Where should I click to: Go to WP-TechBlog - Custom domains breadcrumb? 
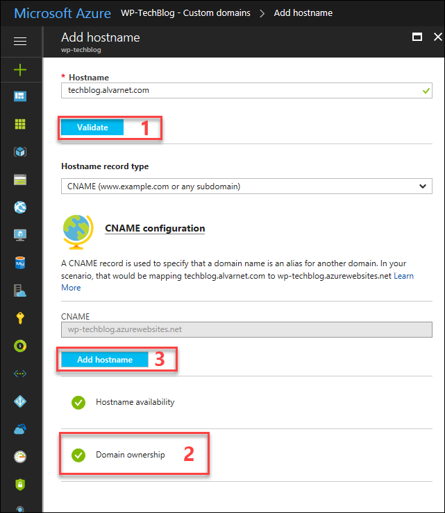click(185, 12)
